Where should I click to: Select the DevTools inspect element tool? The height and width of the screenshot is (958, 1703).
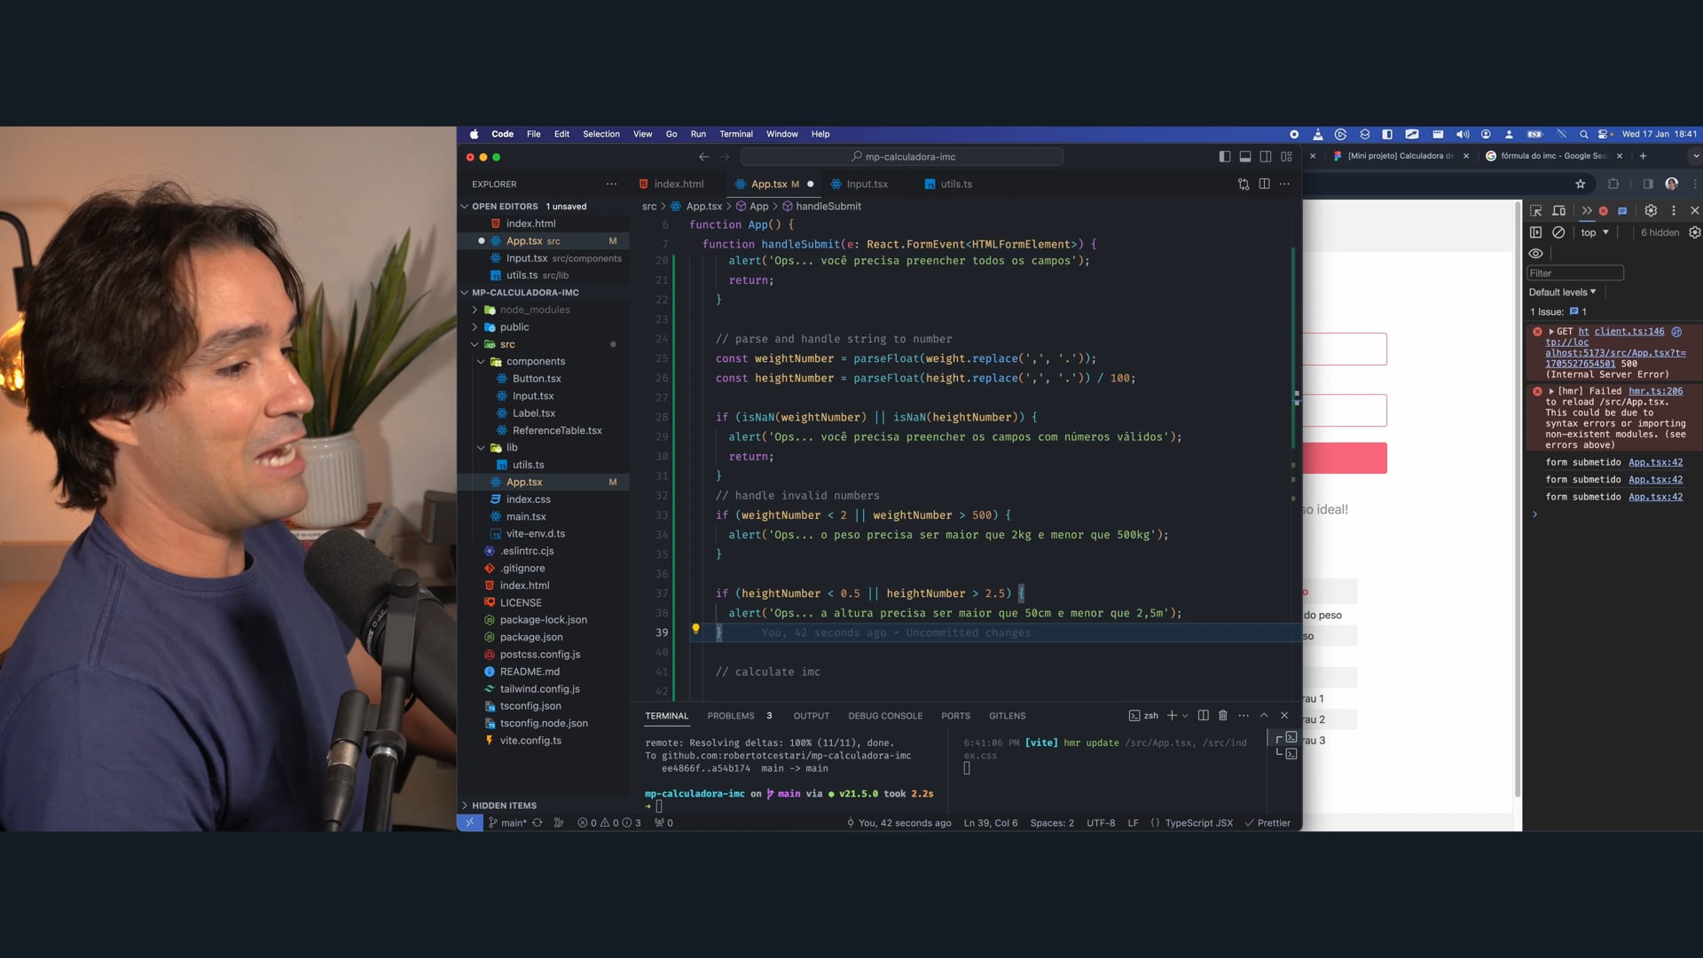point(1536,210)
